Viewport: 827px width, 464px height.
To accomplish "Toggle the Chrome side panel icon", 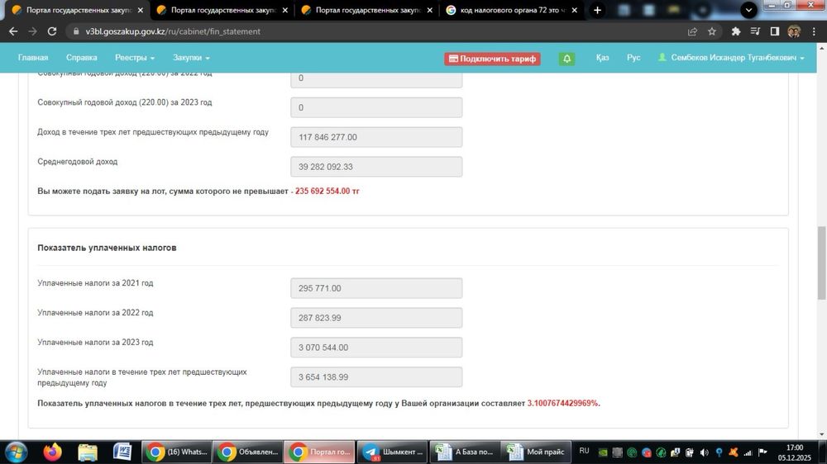I will [775, 31].
